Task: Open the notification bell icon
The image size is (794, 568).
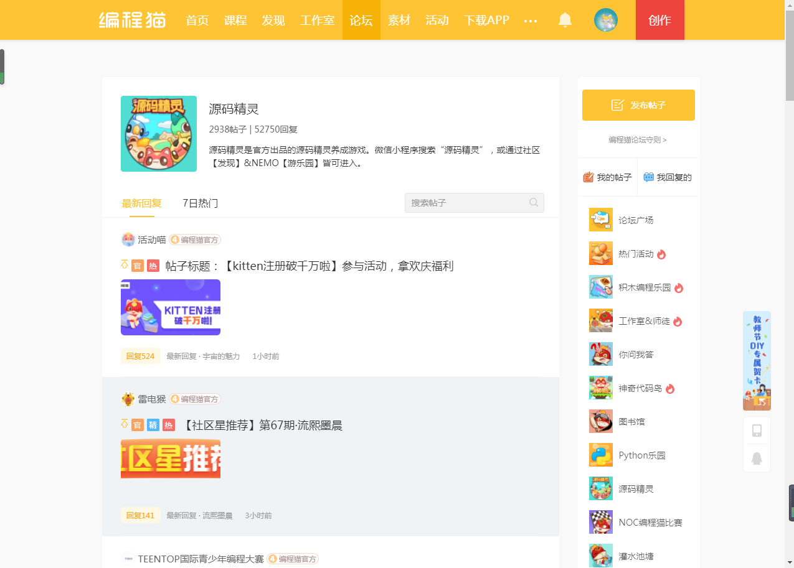Action: click(x=565, y=20)
